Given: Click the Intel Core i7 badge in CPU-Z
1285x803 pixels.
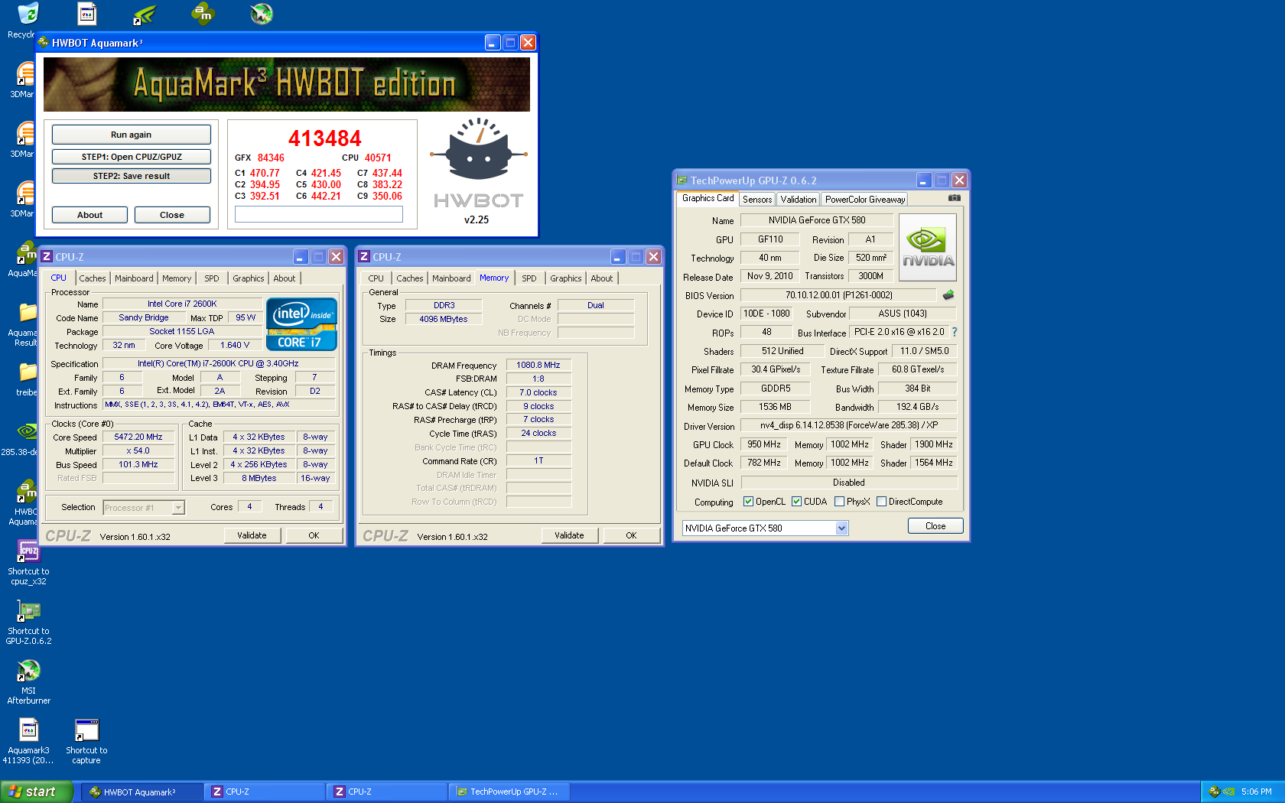Looking at the screenshot, I should [x=301, y=324].
